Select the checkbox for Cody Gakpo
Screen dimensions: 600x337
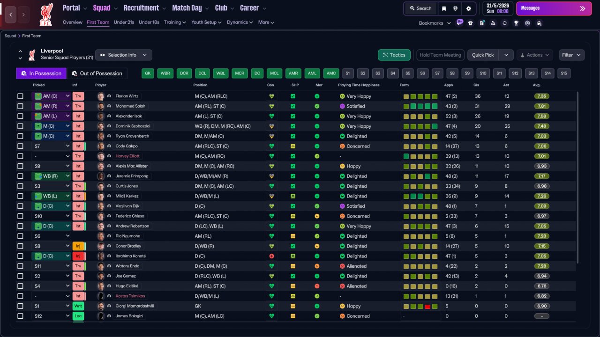tap(20, 146)
